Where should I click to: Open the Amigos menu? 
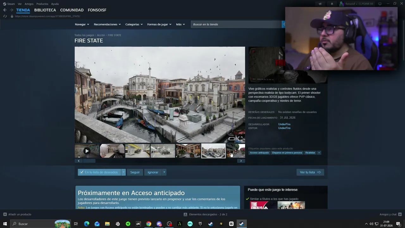pyautogui.click(x=29, y=4)
